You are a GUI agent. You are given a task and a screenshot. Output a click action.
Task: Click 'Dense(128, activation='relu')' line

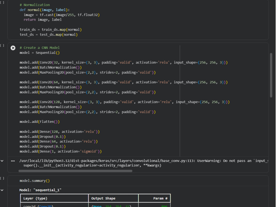pyautogui.click(x=60, y=132)
